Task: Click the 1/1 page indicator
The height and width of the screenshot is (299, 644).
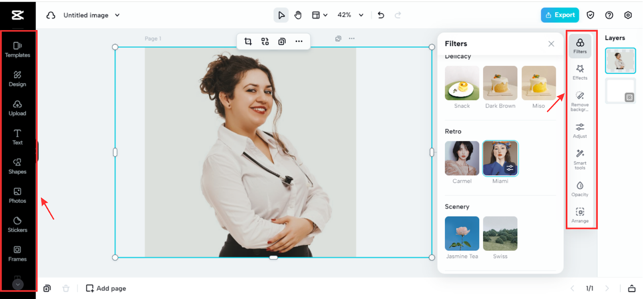Action: coord(590,288)
